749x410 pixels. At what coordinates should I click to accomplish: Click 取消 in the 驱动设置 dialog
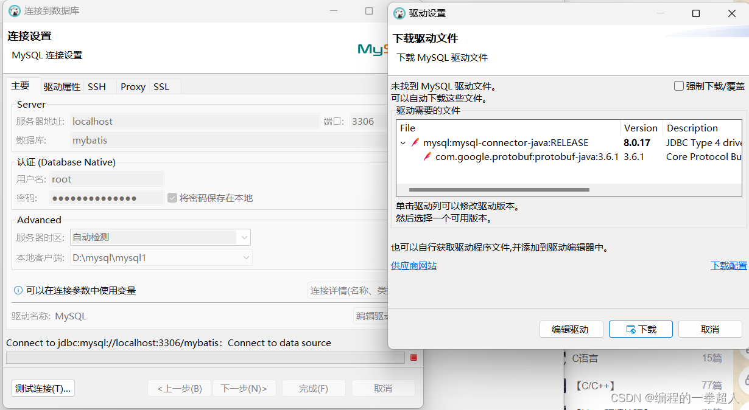tap(710, 329)
